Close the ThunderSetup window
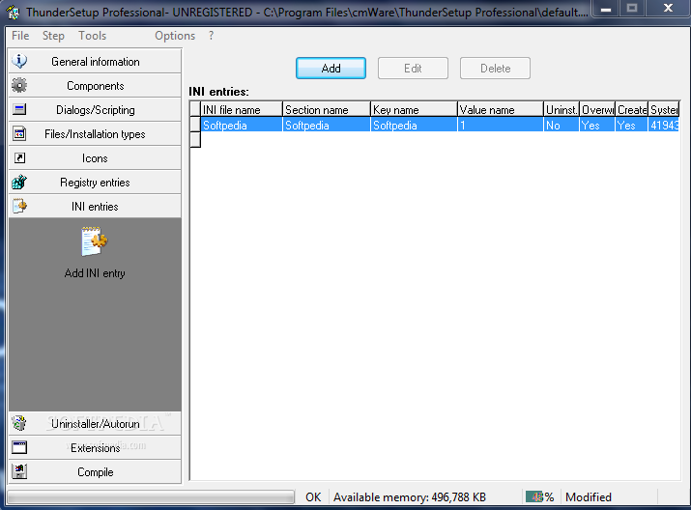This screenshot has height=510, width=691. point(668,9)
